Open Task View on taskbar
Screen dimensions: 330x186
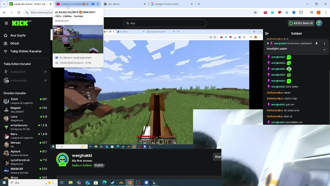point(62,183)
